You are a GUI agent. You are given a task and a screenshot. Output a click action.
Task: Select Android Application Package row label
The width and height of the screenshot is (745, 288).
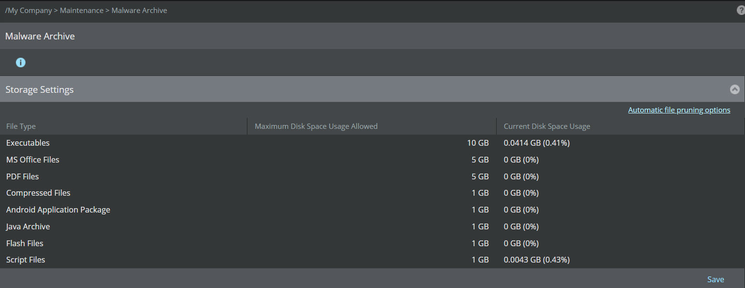click(58, 210)
